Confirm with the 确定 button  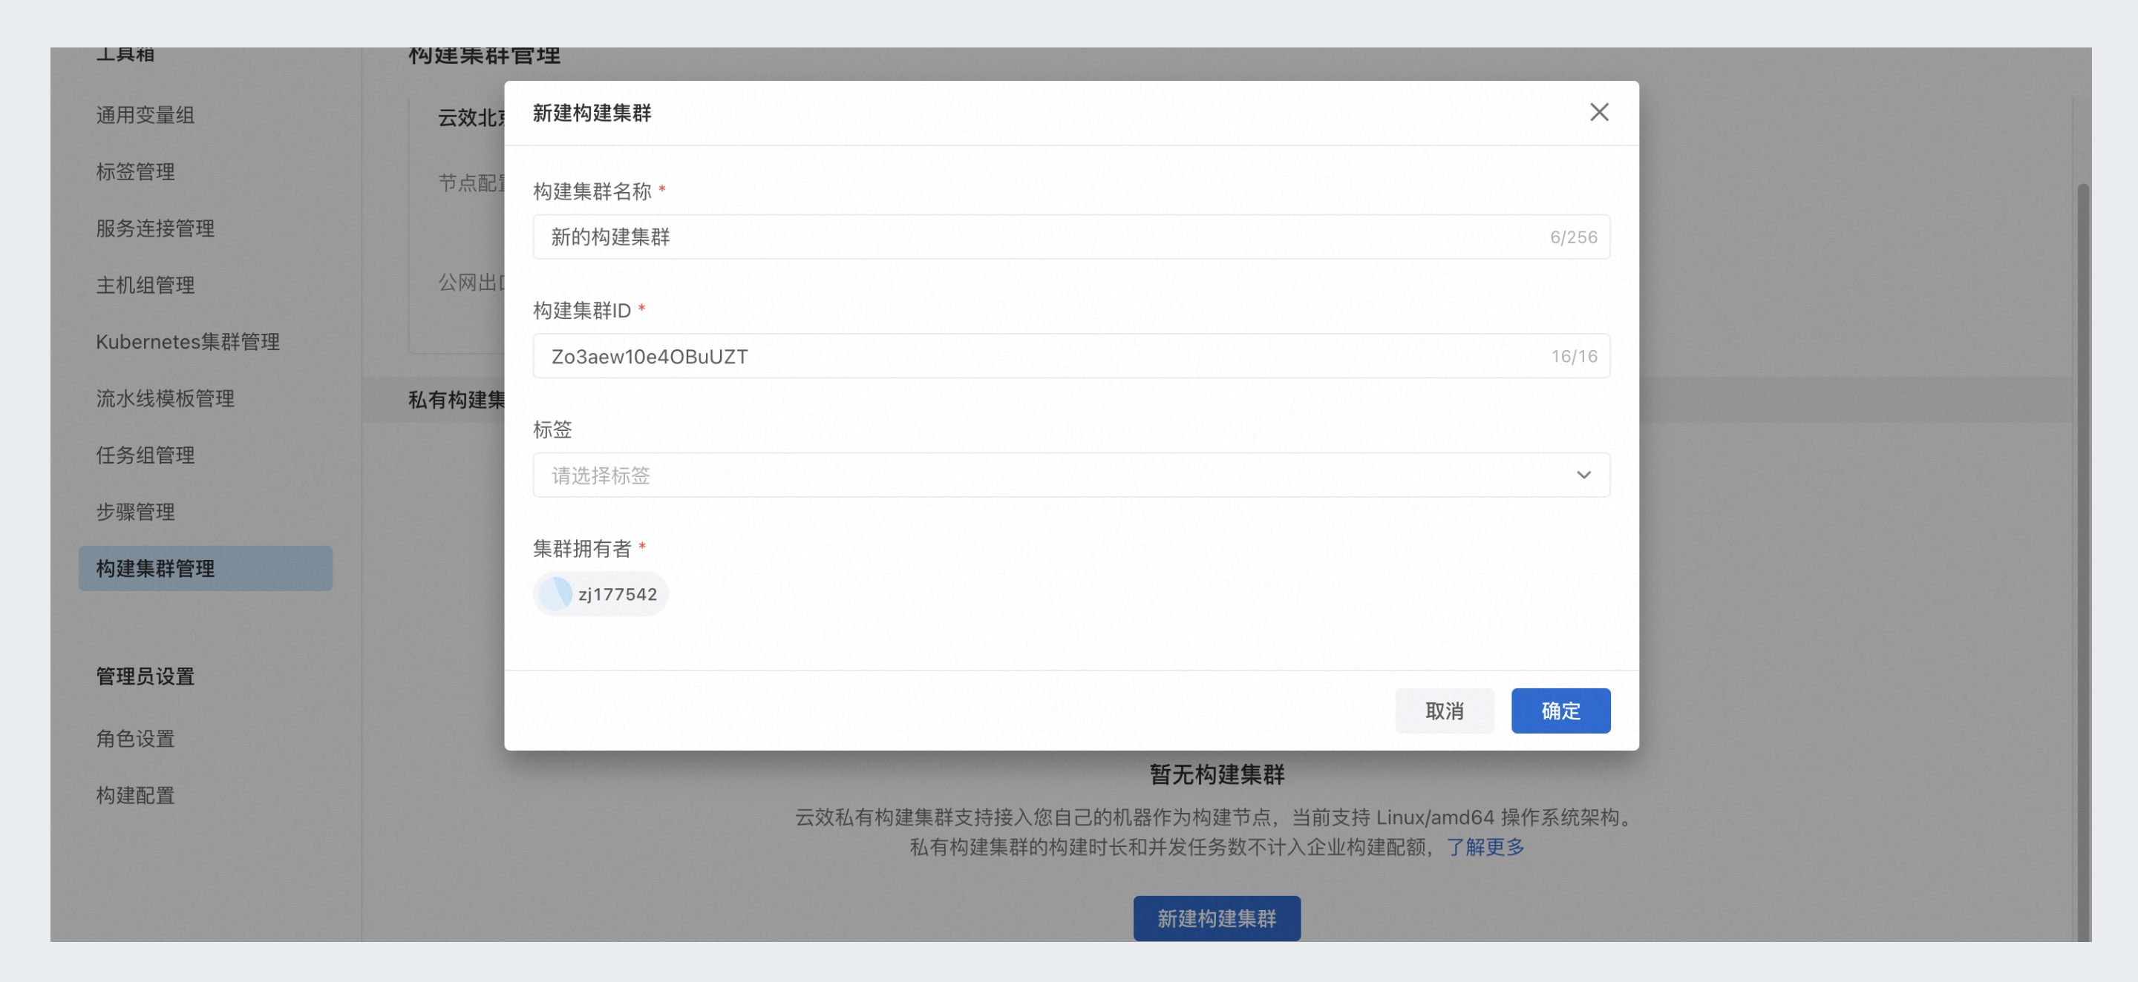(1560, 711)
